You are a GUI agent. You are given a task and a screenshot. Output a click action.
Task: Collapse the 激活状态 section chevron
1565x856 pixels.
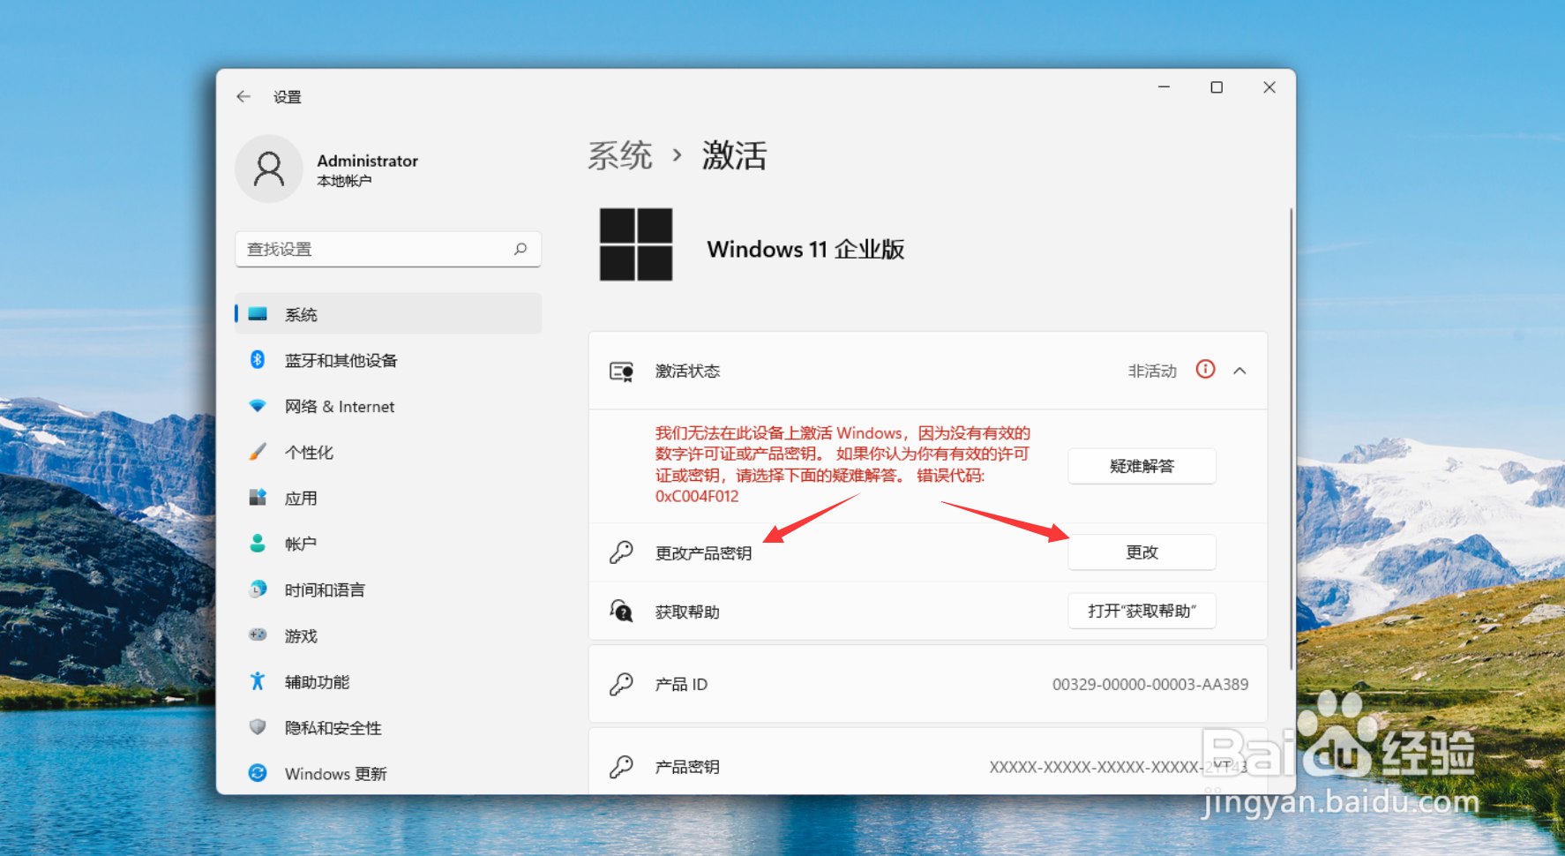1239,371
